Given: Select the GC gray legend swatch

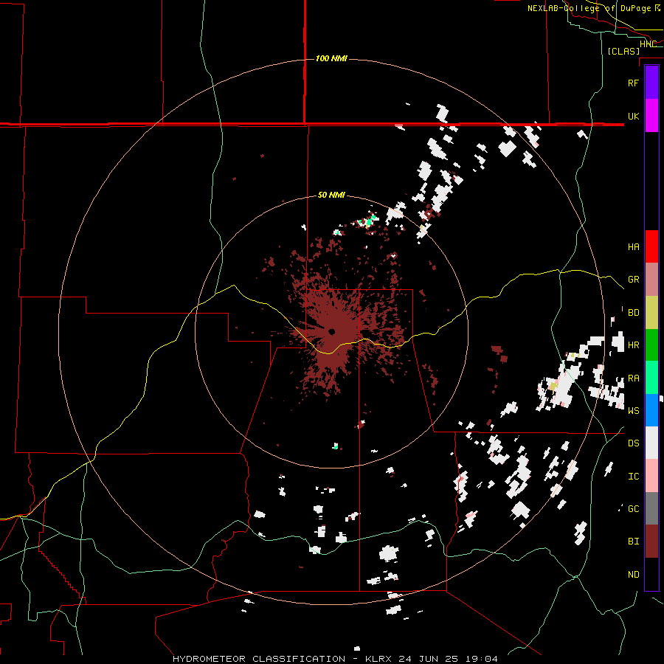Looking at the screenshot, I should pos(651,508).
